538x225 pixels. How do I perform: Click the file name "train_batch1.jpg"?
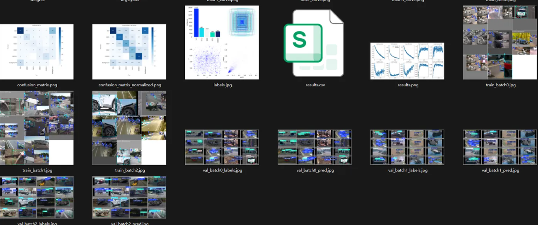pyautogui.click(x=37, y=170)
